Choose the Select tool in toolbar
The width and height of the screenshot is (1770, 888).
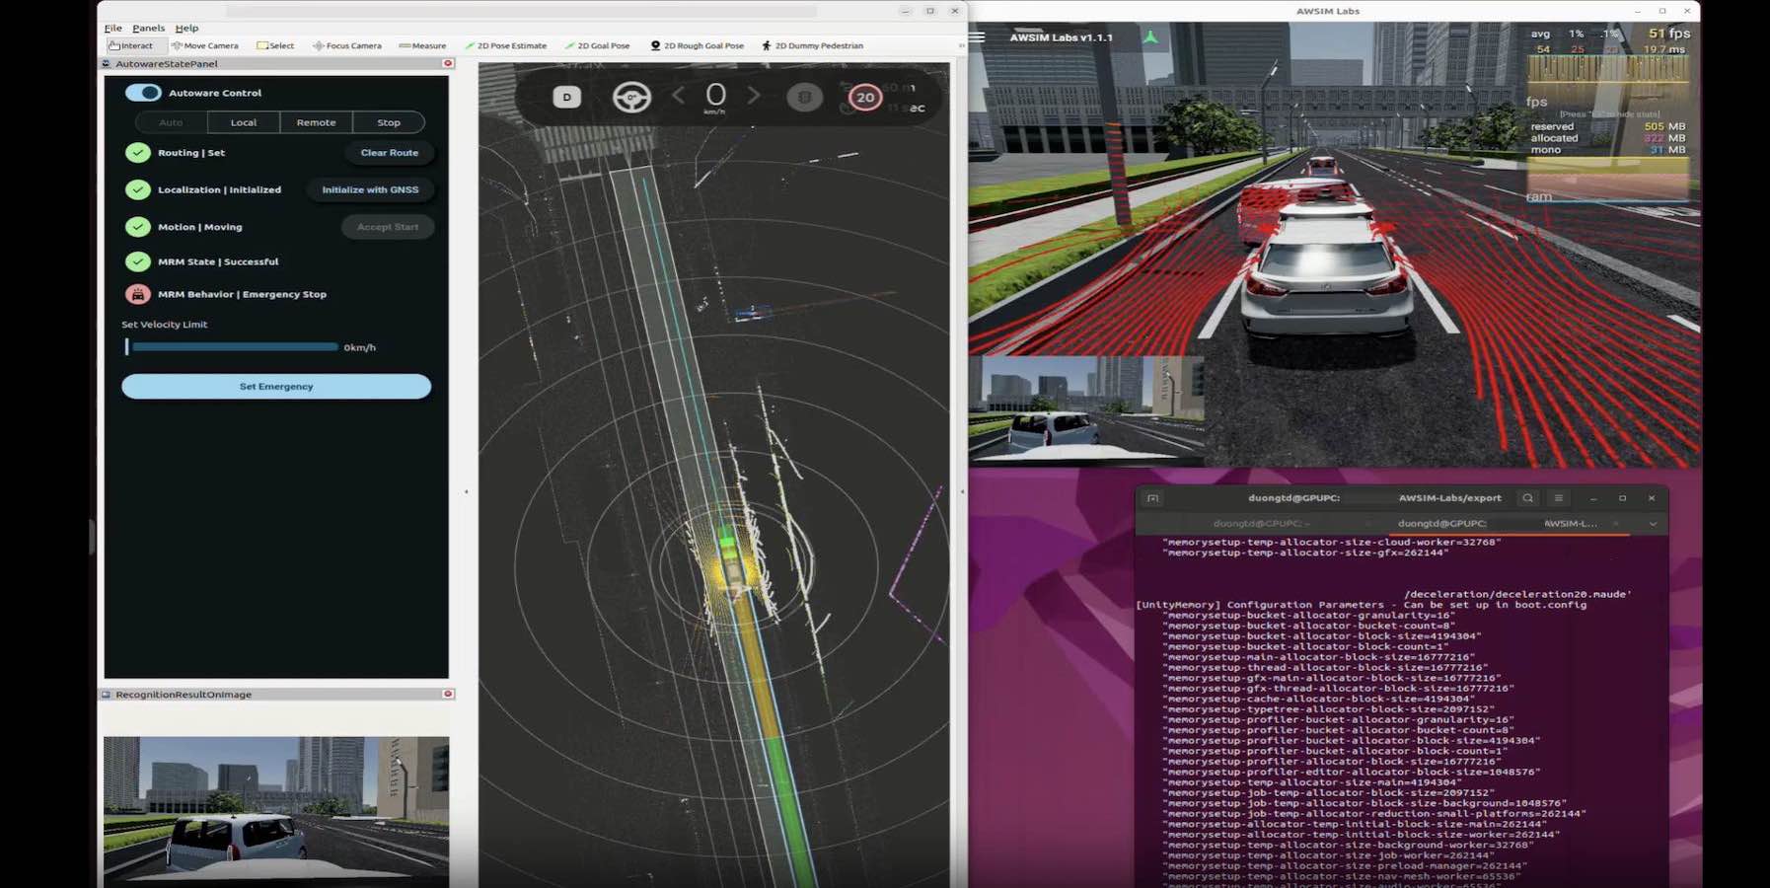(x=275, y=45)
